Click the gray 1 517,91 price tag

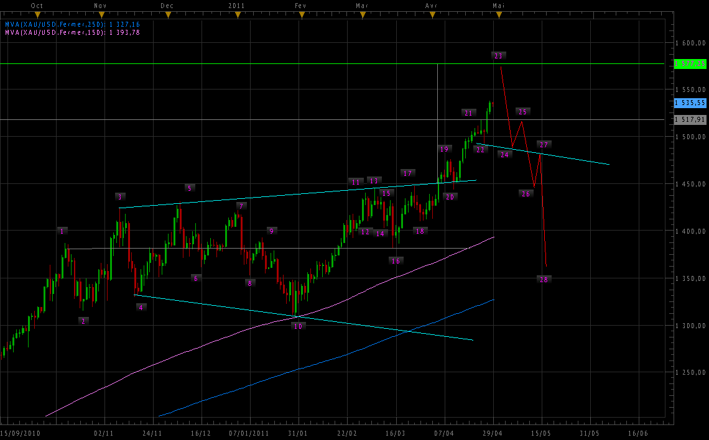point(690,120)
